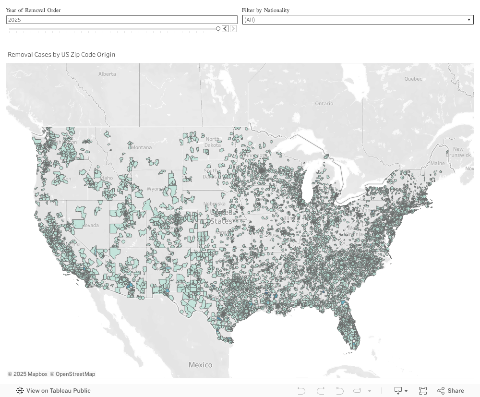The height and width of the screenshot is (397, 480).
Task: Click the Alberta label on map
Action: pyautogui.click(x=107, y=74)
